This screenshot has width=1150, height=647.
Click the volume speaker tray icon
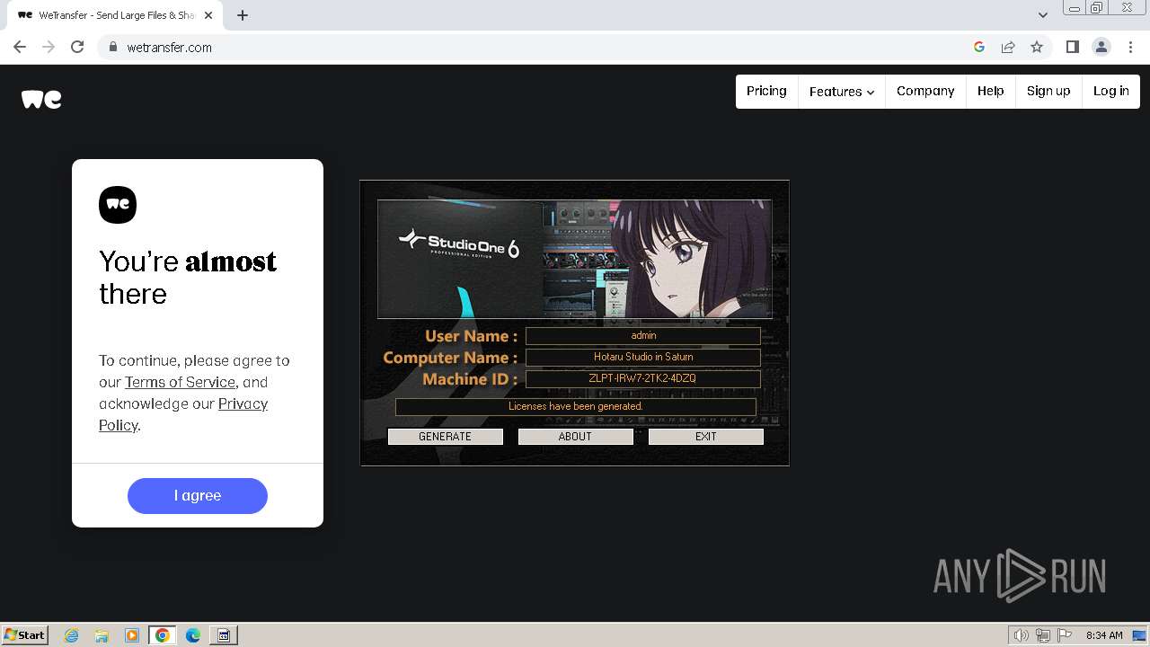point(1022,635)
